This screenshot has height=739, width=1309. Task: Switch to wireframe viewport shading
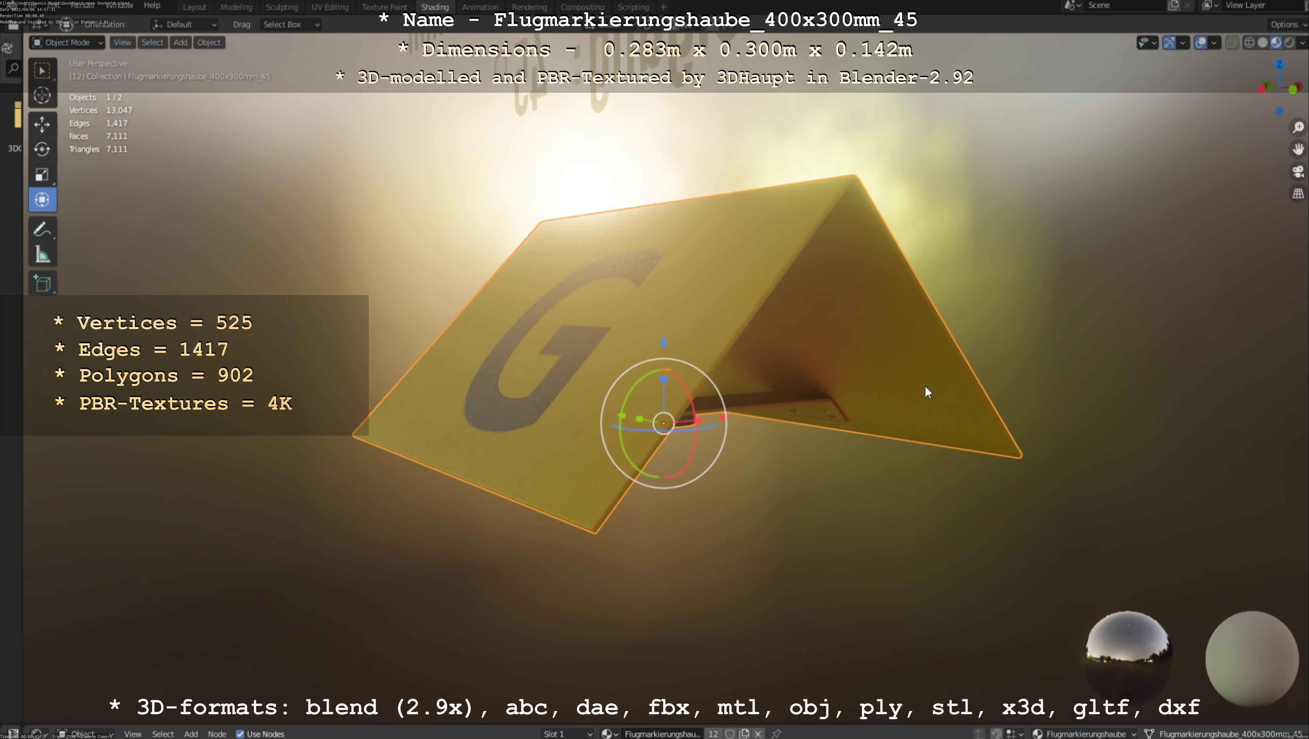point(1249,43)
